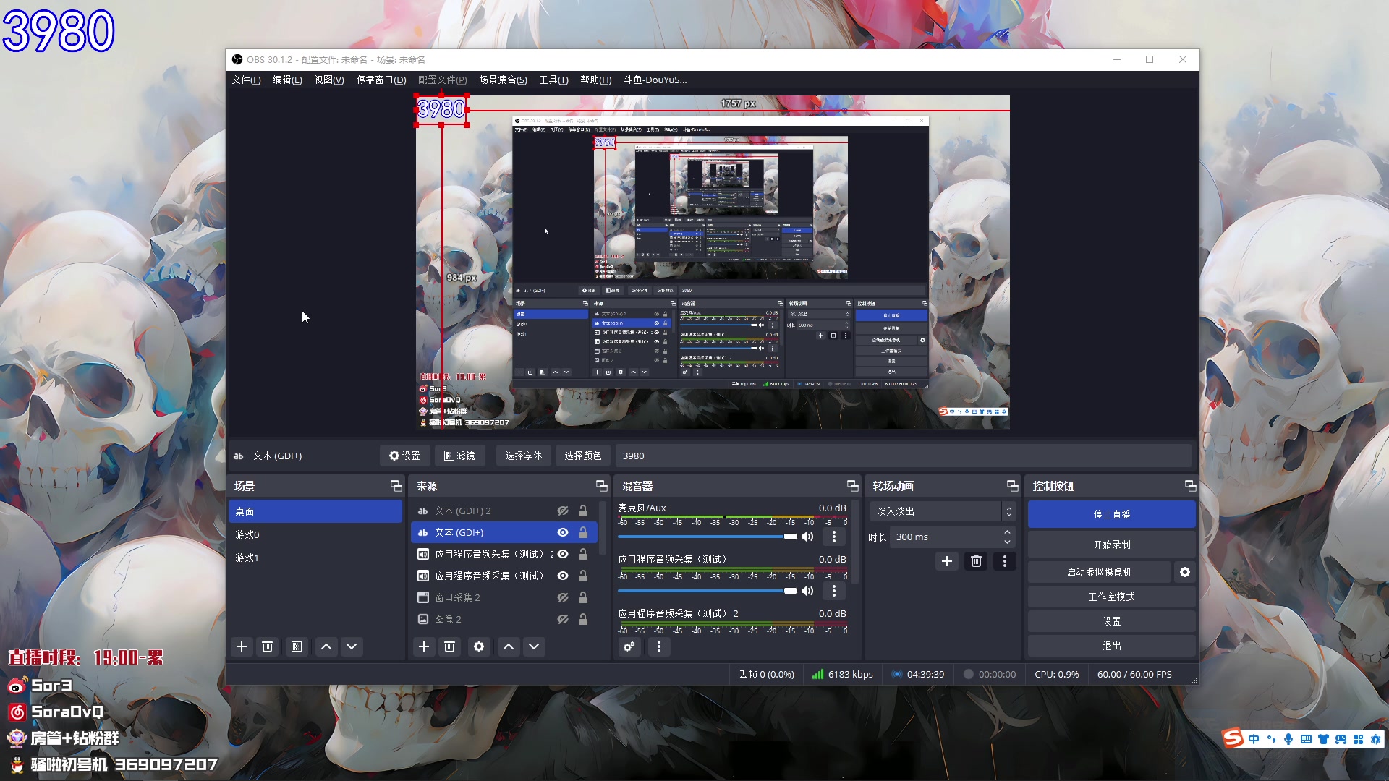Click 停止直播 button
The height and width of the screenshot is (781, 1389).
coord(1111,514)
